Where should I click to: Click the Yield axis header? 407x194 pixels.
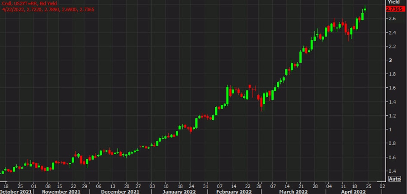pyautogui.click(x=394, y=2)
